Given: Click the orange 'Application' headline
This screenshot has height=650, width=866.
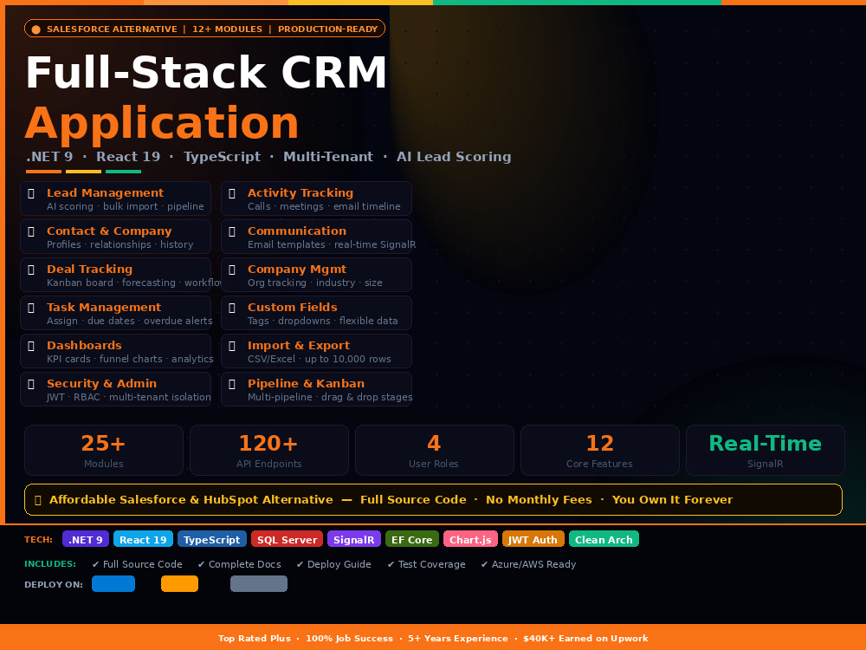Looking at the screenshot, I should pos(162,124).
